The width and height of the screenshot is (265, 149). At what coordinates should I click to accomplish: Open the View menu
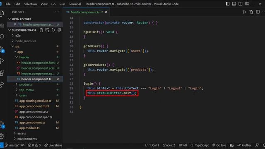(x=44, y=4)
